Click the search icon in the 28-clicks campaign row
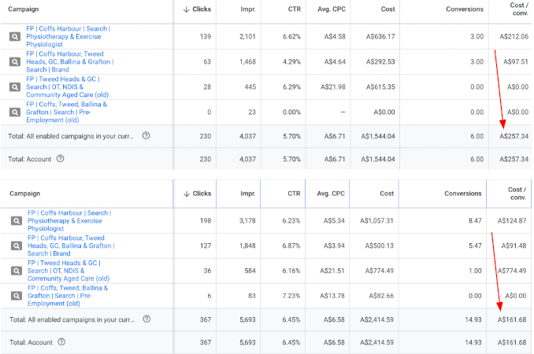534x354 pixels. (x=15, y=87)
